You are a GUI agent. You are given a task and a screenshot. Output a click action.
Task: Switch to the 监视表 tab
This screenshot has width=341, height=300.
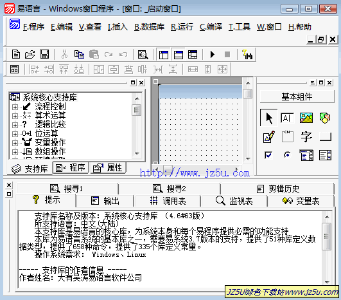pos(234,201)
